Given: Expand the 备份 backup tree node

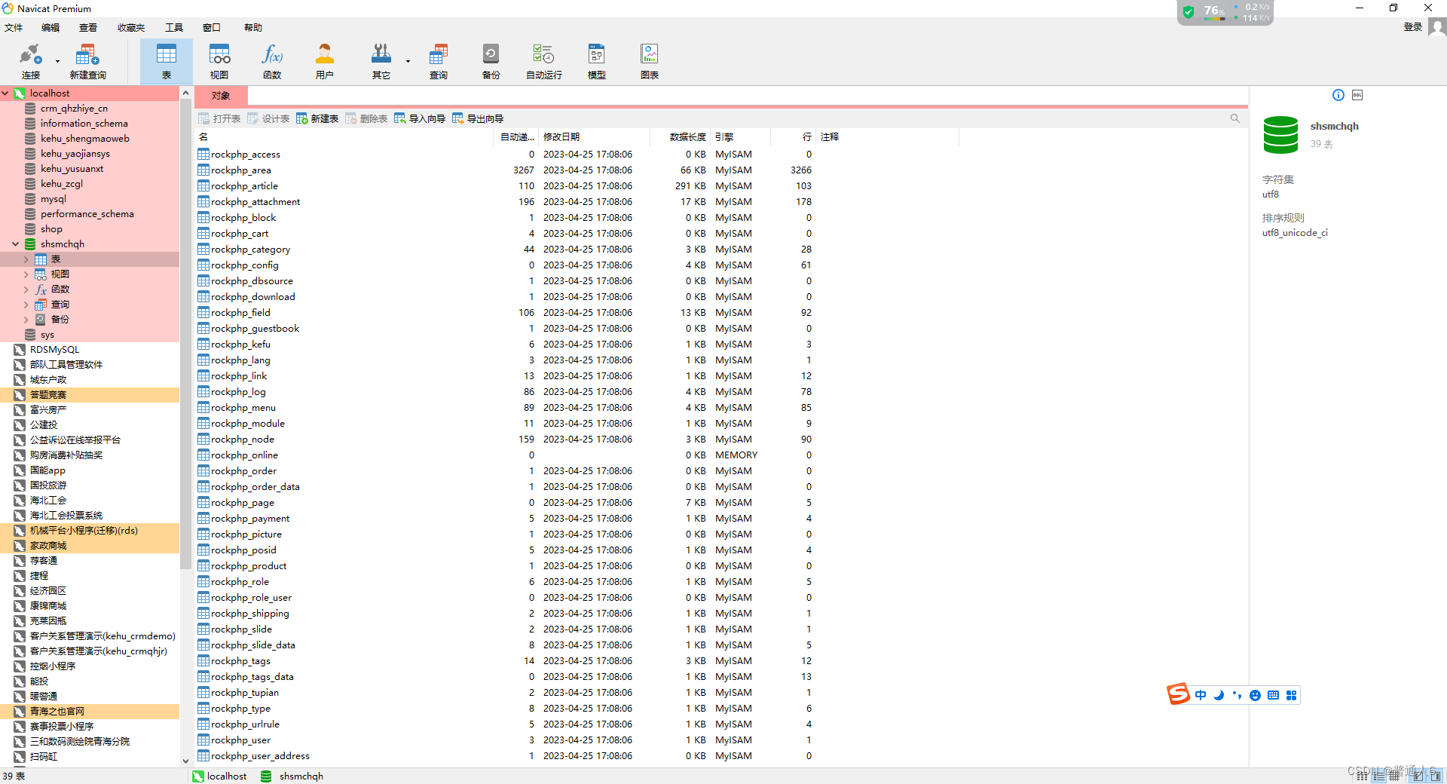Looking at the screenshot, I should click(x=26, y=320).
